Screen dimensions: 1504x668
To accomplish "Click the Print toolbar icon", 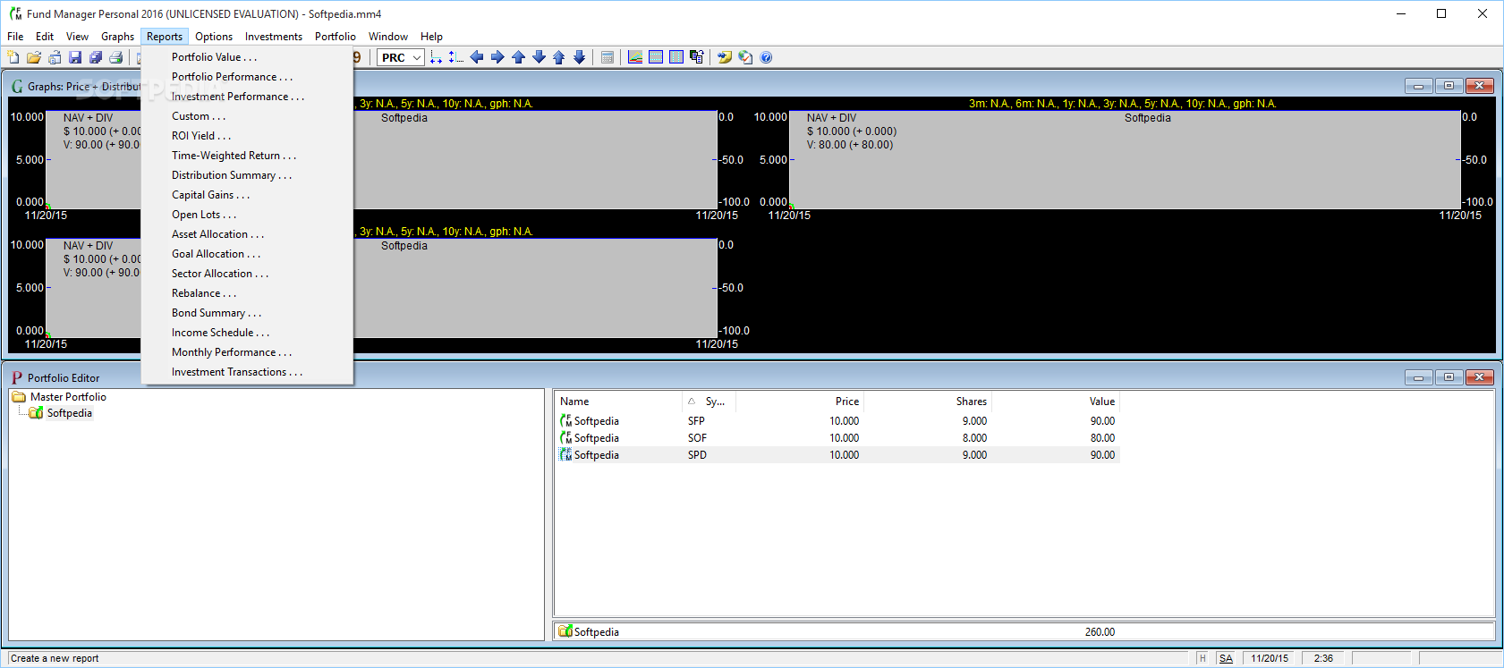I will (x=116, y=57).
